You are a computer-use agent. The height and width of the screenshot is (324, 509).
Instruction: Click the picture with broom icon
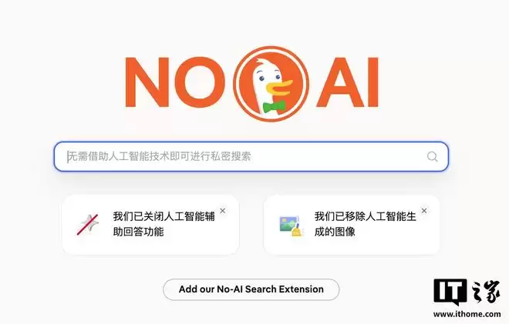coord(292,225)
